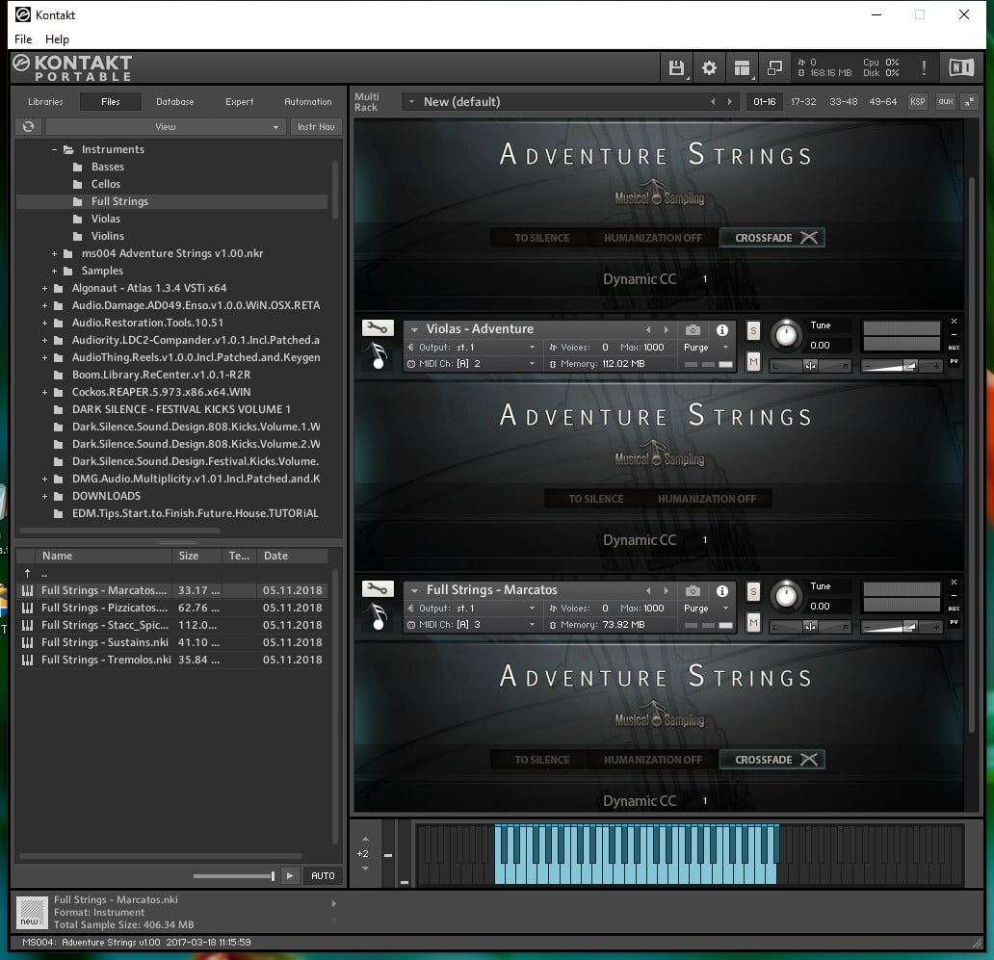Open Purge dropdown on Violas - Adventure
Screen dimensions: 994x960
tap(706, 348)
